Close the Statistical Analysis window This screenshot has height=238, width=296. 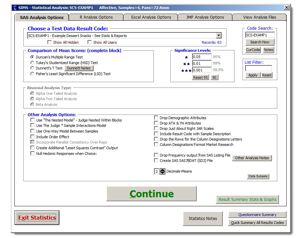pyautogui.click(x=287, y=8)
